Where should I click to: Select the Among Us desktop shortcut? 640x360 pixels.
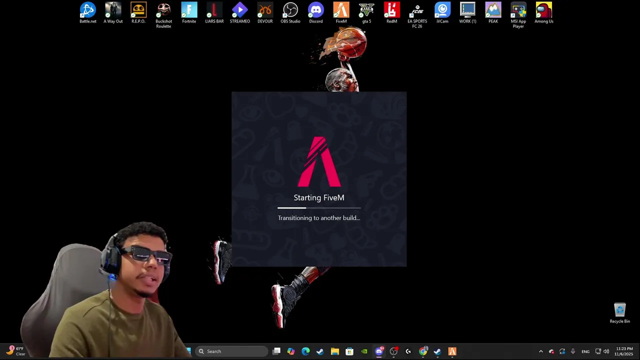(x=543, y=13)
